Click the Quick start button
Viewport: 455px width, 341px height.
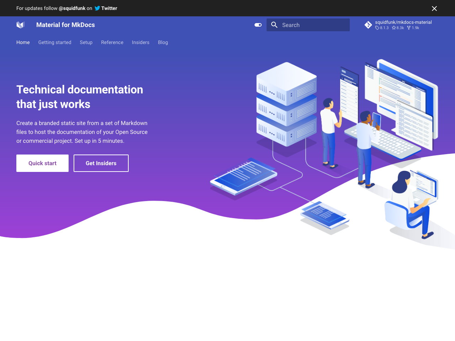coord(42,163)
